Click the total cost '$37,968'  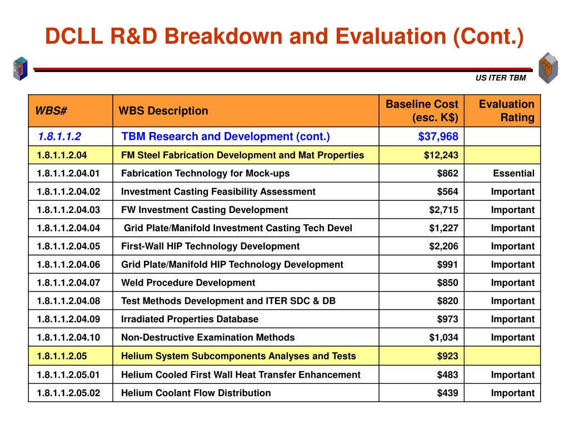pos(438,136)
